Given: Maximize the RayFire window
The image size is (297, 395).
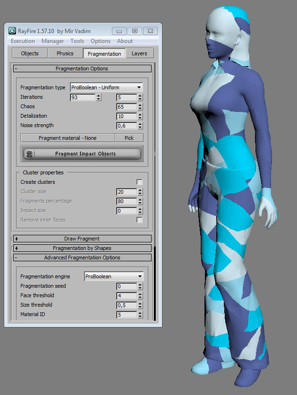Looking at the screenshot, I should tap(135, 31).
